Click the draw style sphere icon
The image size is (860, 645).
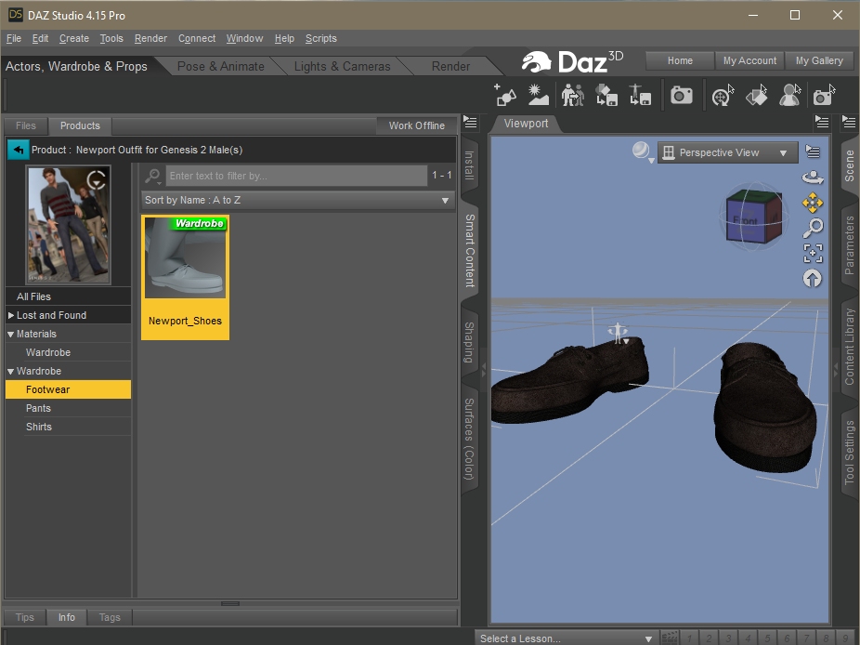641,151
